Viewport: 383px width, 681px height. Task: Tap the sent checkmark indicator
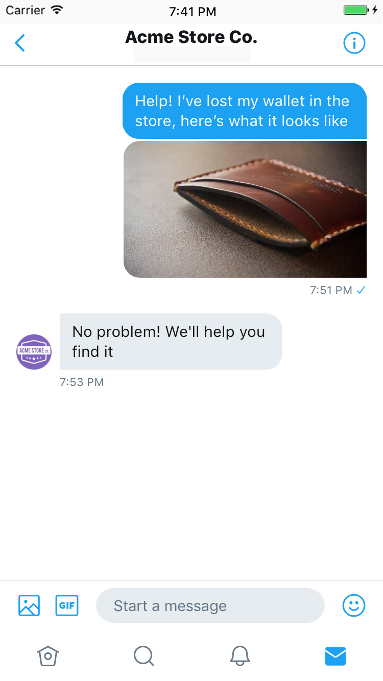361,290
